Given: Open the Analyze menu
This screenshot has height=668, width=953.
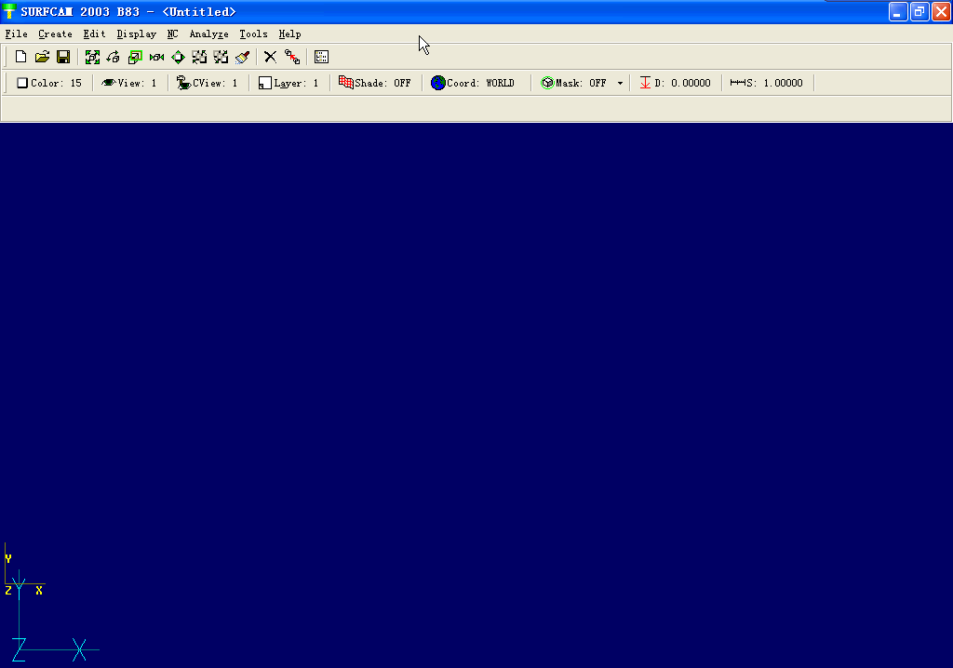Looking at the screenshot, I should (x=208, y=34).
